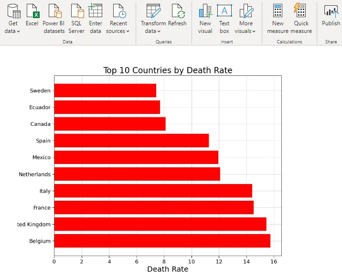
Task: Click the Netherlands bar in chart
Action: click(137, 174)
